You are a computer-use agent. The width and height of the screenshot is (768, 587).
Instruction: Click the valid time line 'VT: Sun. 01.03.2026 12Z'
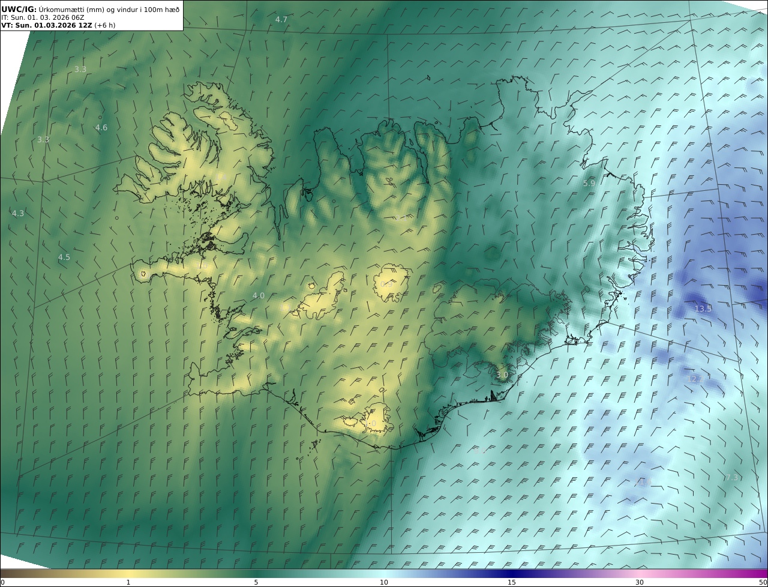click(46, 25)
